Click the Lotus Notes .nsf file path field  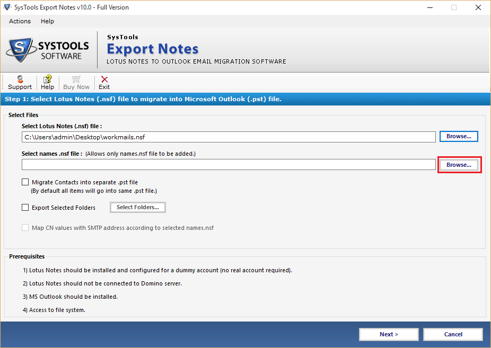(x=229, y=137)
